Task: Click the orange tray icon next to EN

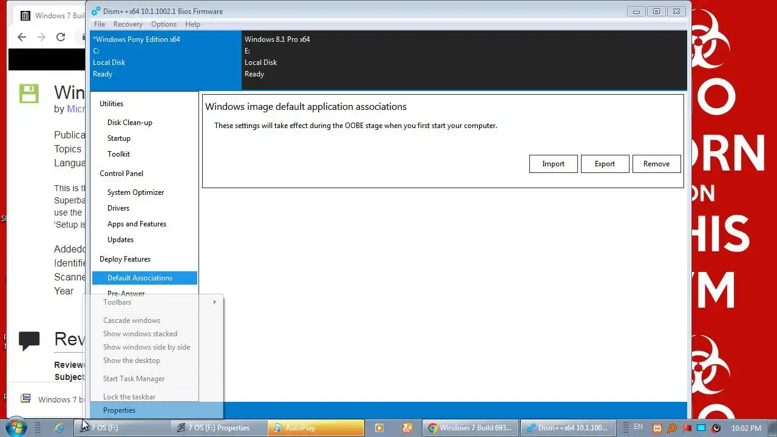Action: [x=656, y=428]
